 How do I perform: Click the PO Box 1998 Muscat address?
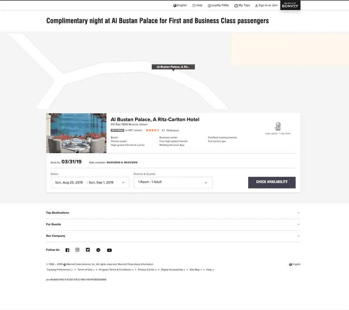[129, 125]
